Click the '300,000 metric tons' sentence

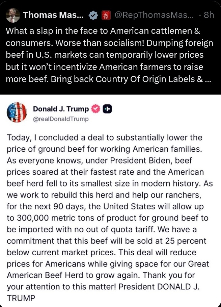(108, 218)
